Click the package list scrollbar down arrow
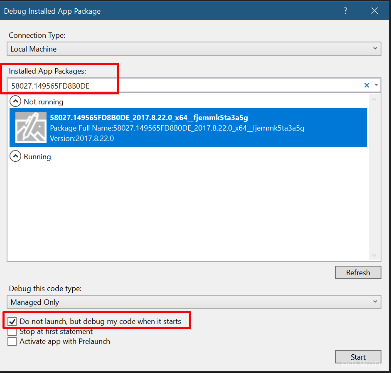Image resolution: width=391 pixels, height=373 pixels. coord(374,255)
